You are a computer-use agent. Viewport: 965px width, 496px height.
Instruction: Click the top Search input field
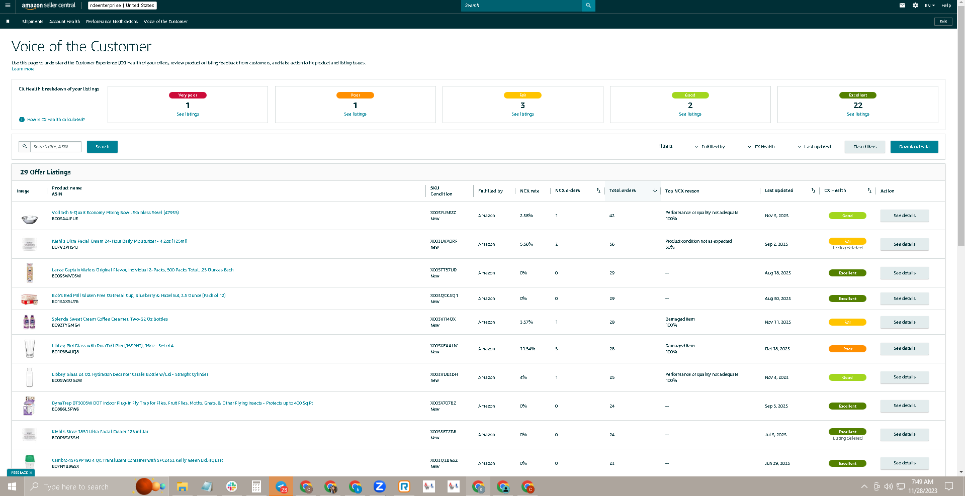pos(521,6)
